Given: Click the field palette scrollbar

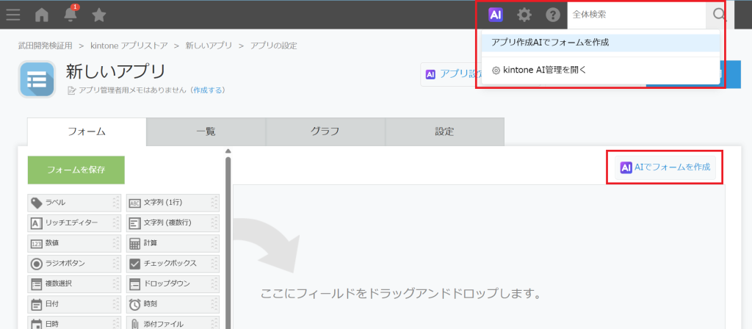Looking at the screenshot, I should [228, 242].
